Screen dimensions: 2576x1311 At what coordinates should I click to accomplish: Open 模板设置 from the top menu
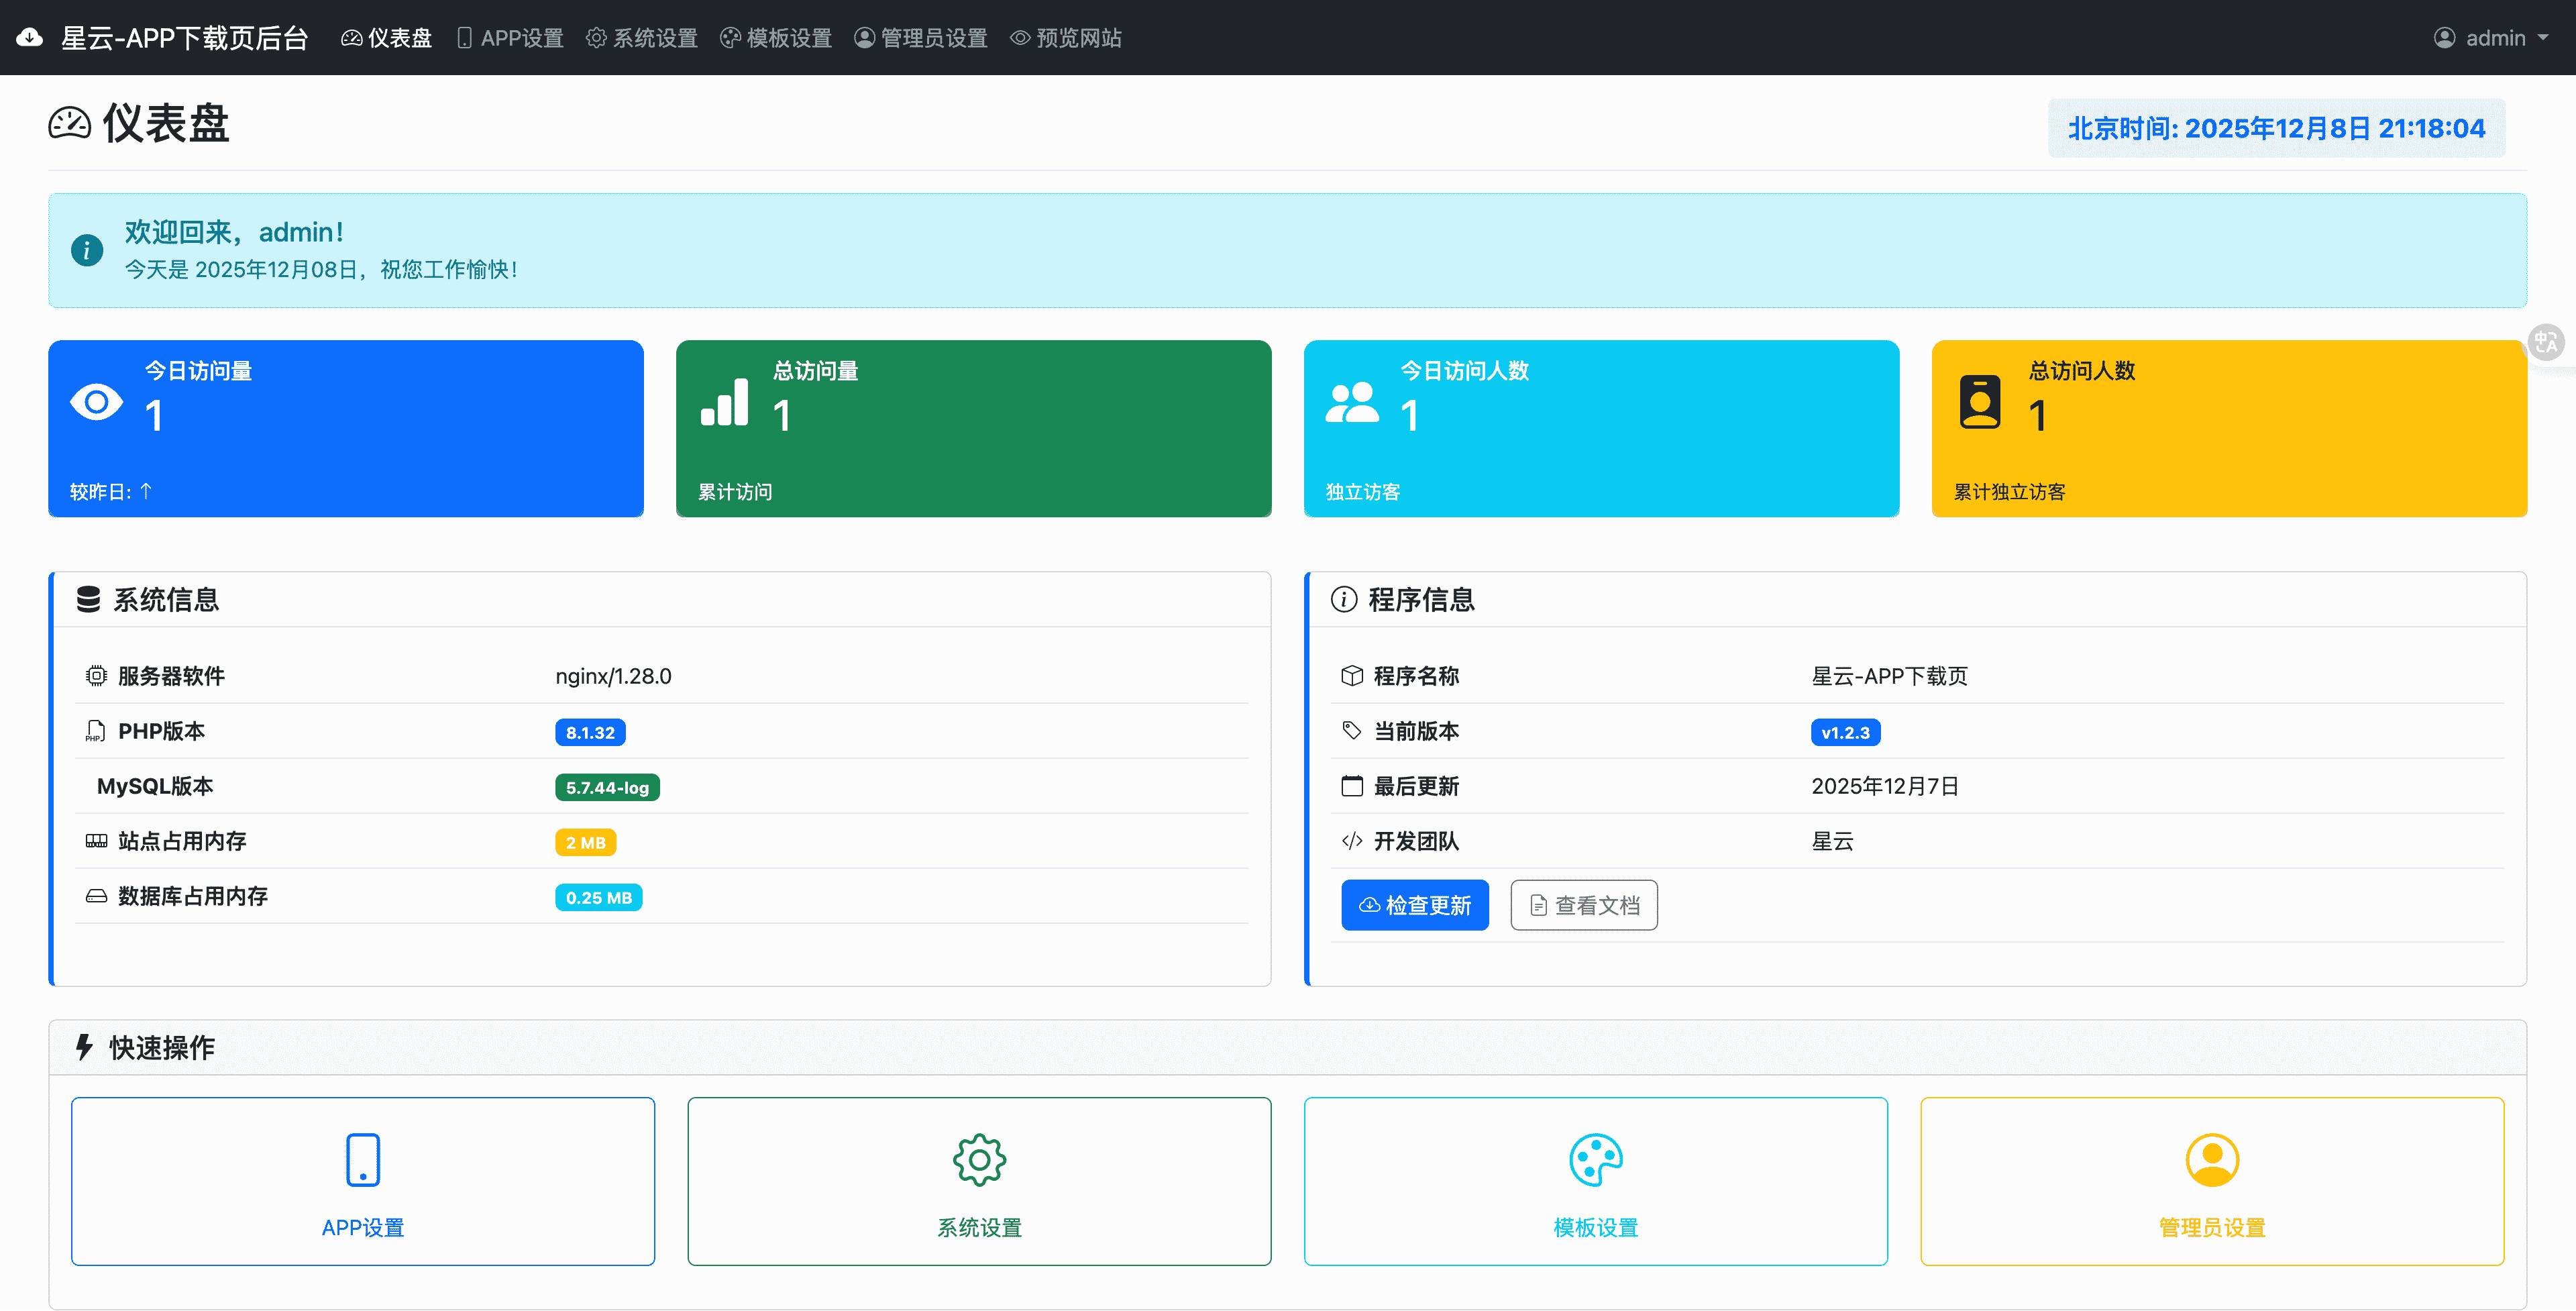pos(776,38)
